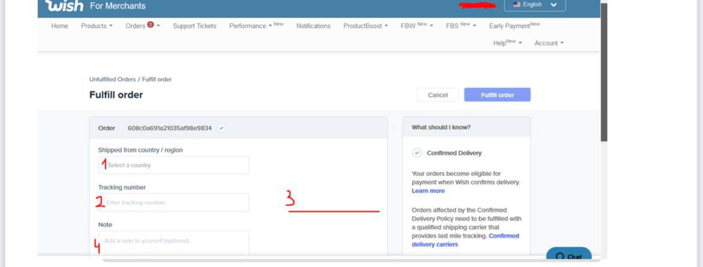Click the Unfulfilled Orders breadcrumb link
The image size is (703, 267).
click(x=112, y=80)
